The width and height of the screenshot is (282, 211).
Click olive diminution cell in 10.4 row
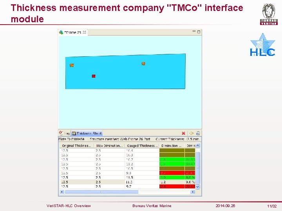click(x=172, y=150)
